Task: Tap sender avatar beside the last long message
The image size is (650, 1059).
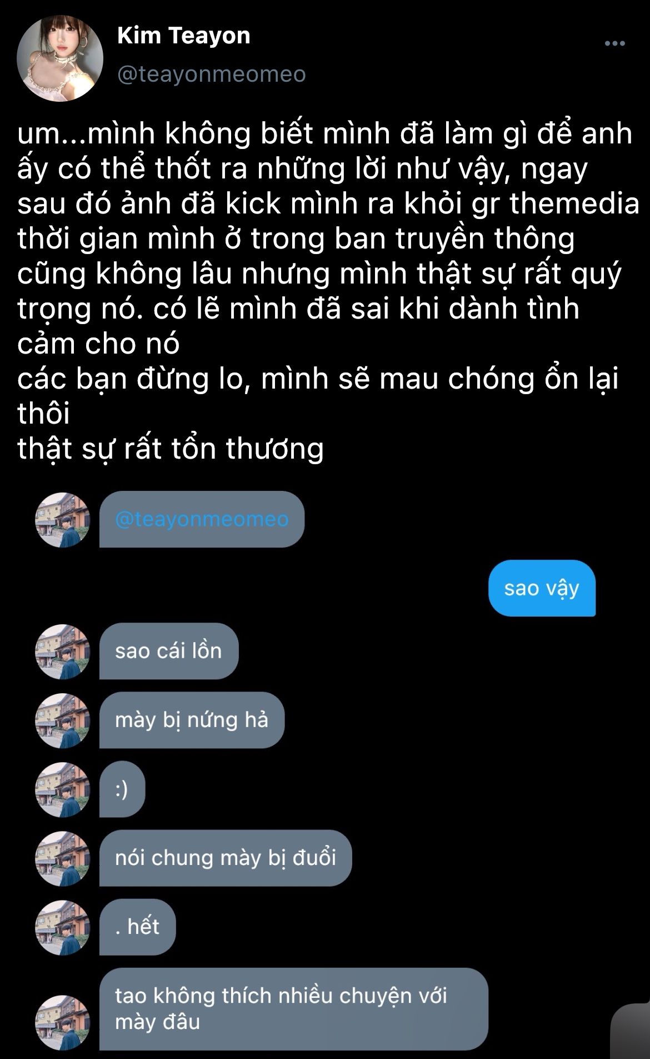Action: click(x=62, y=1022)
